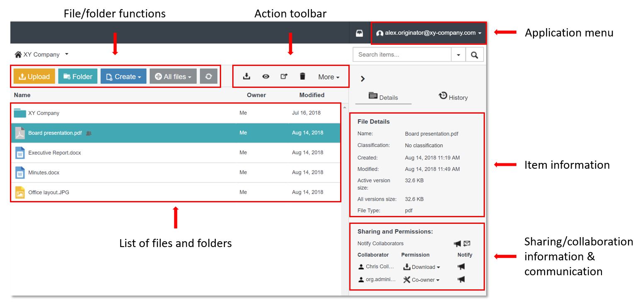Open the All files filter dropdown
The width and height of the screenshot is (640, 308).
pyautogui.click(x=173, y=76)
